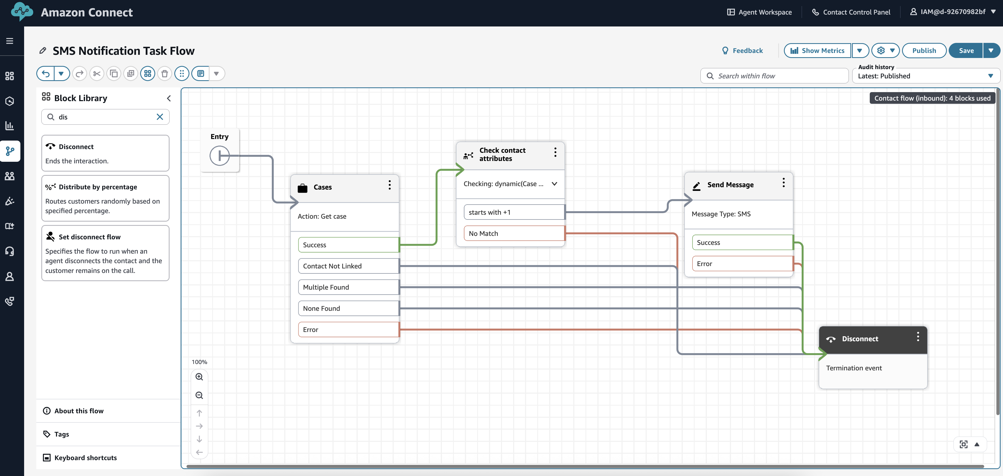Click the Publish button
Viewport: 1003px width, 476px height.
coord(924,51)
